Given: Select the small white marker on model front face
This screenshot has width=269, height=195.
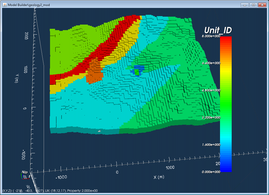Looking at the screenshot, I should coord(99,131).
